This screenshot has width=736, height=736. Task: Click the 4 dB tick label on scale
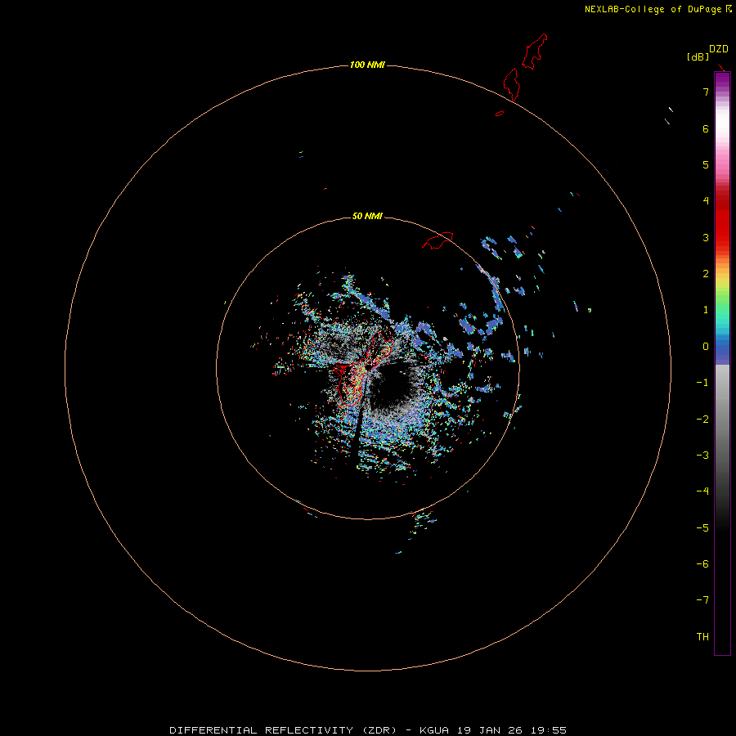pyautogui.click(x=706, y=201)
